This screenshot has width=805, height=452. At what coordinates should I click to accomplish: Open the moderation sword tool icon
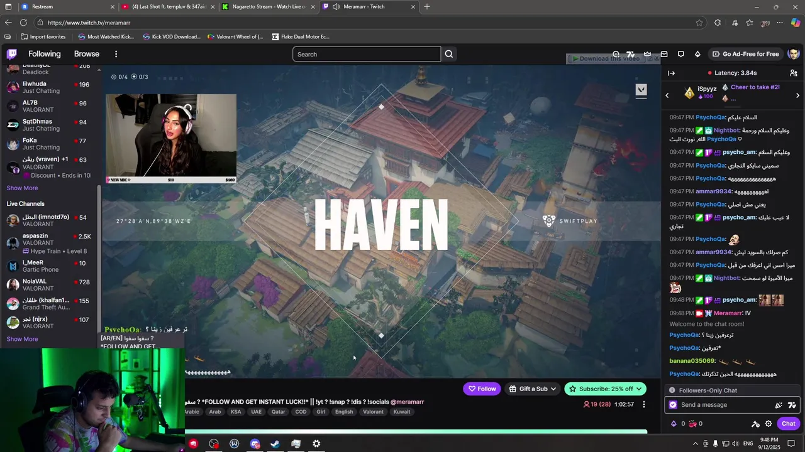pyautogui.click(x=755, y=424)
